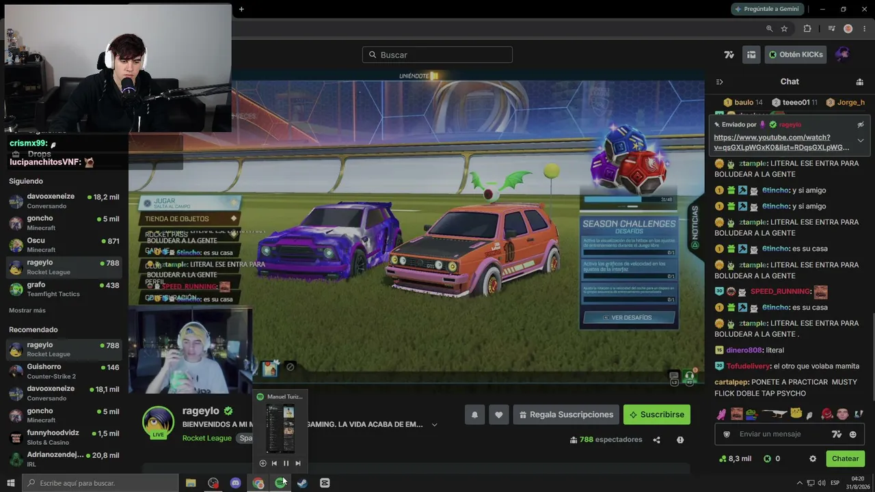Open the rageylo channel name link
Screen dimensions: 875x492
(x=201, y=411)
